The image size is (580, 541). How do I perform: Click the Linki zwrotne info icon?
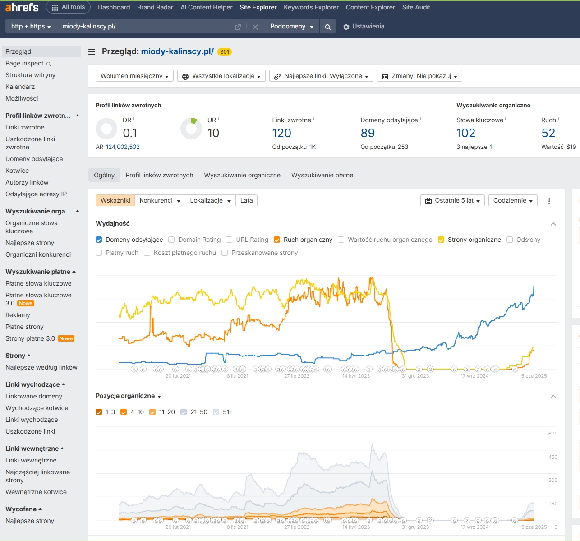(x=313, y=119)
